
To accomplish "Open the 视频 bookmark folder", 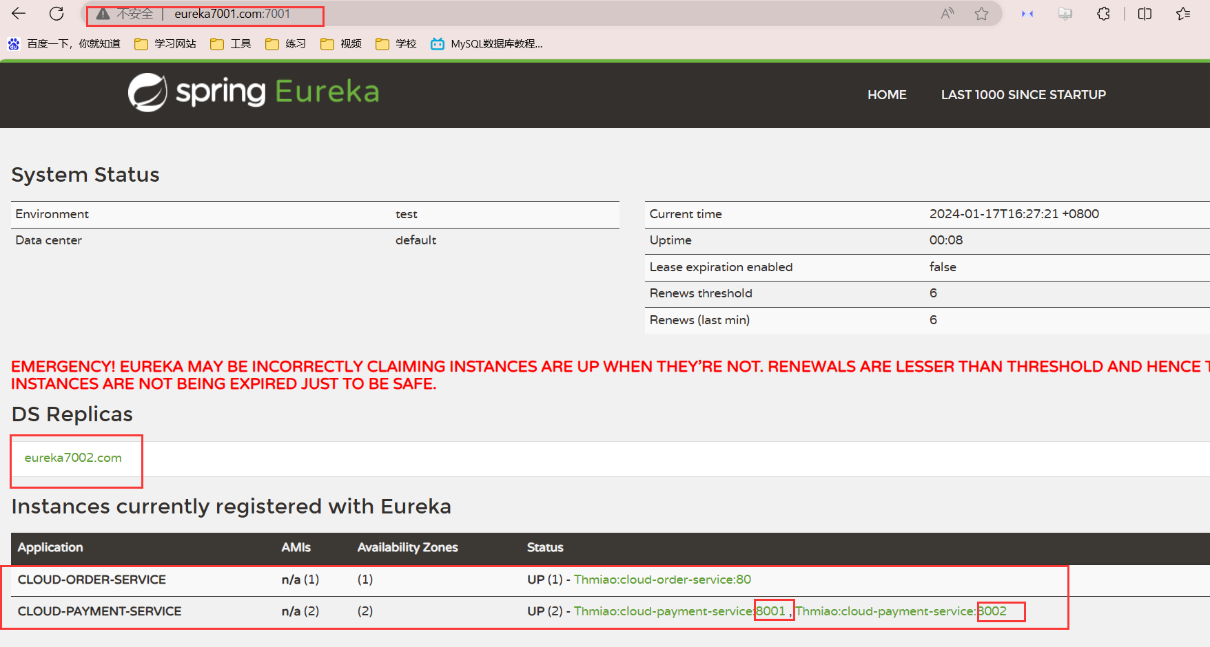I will pyautogui.click(x=341, y=43).
